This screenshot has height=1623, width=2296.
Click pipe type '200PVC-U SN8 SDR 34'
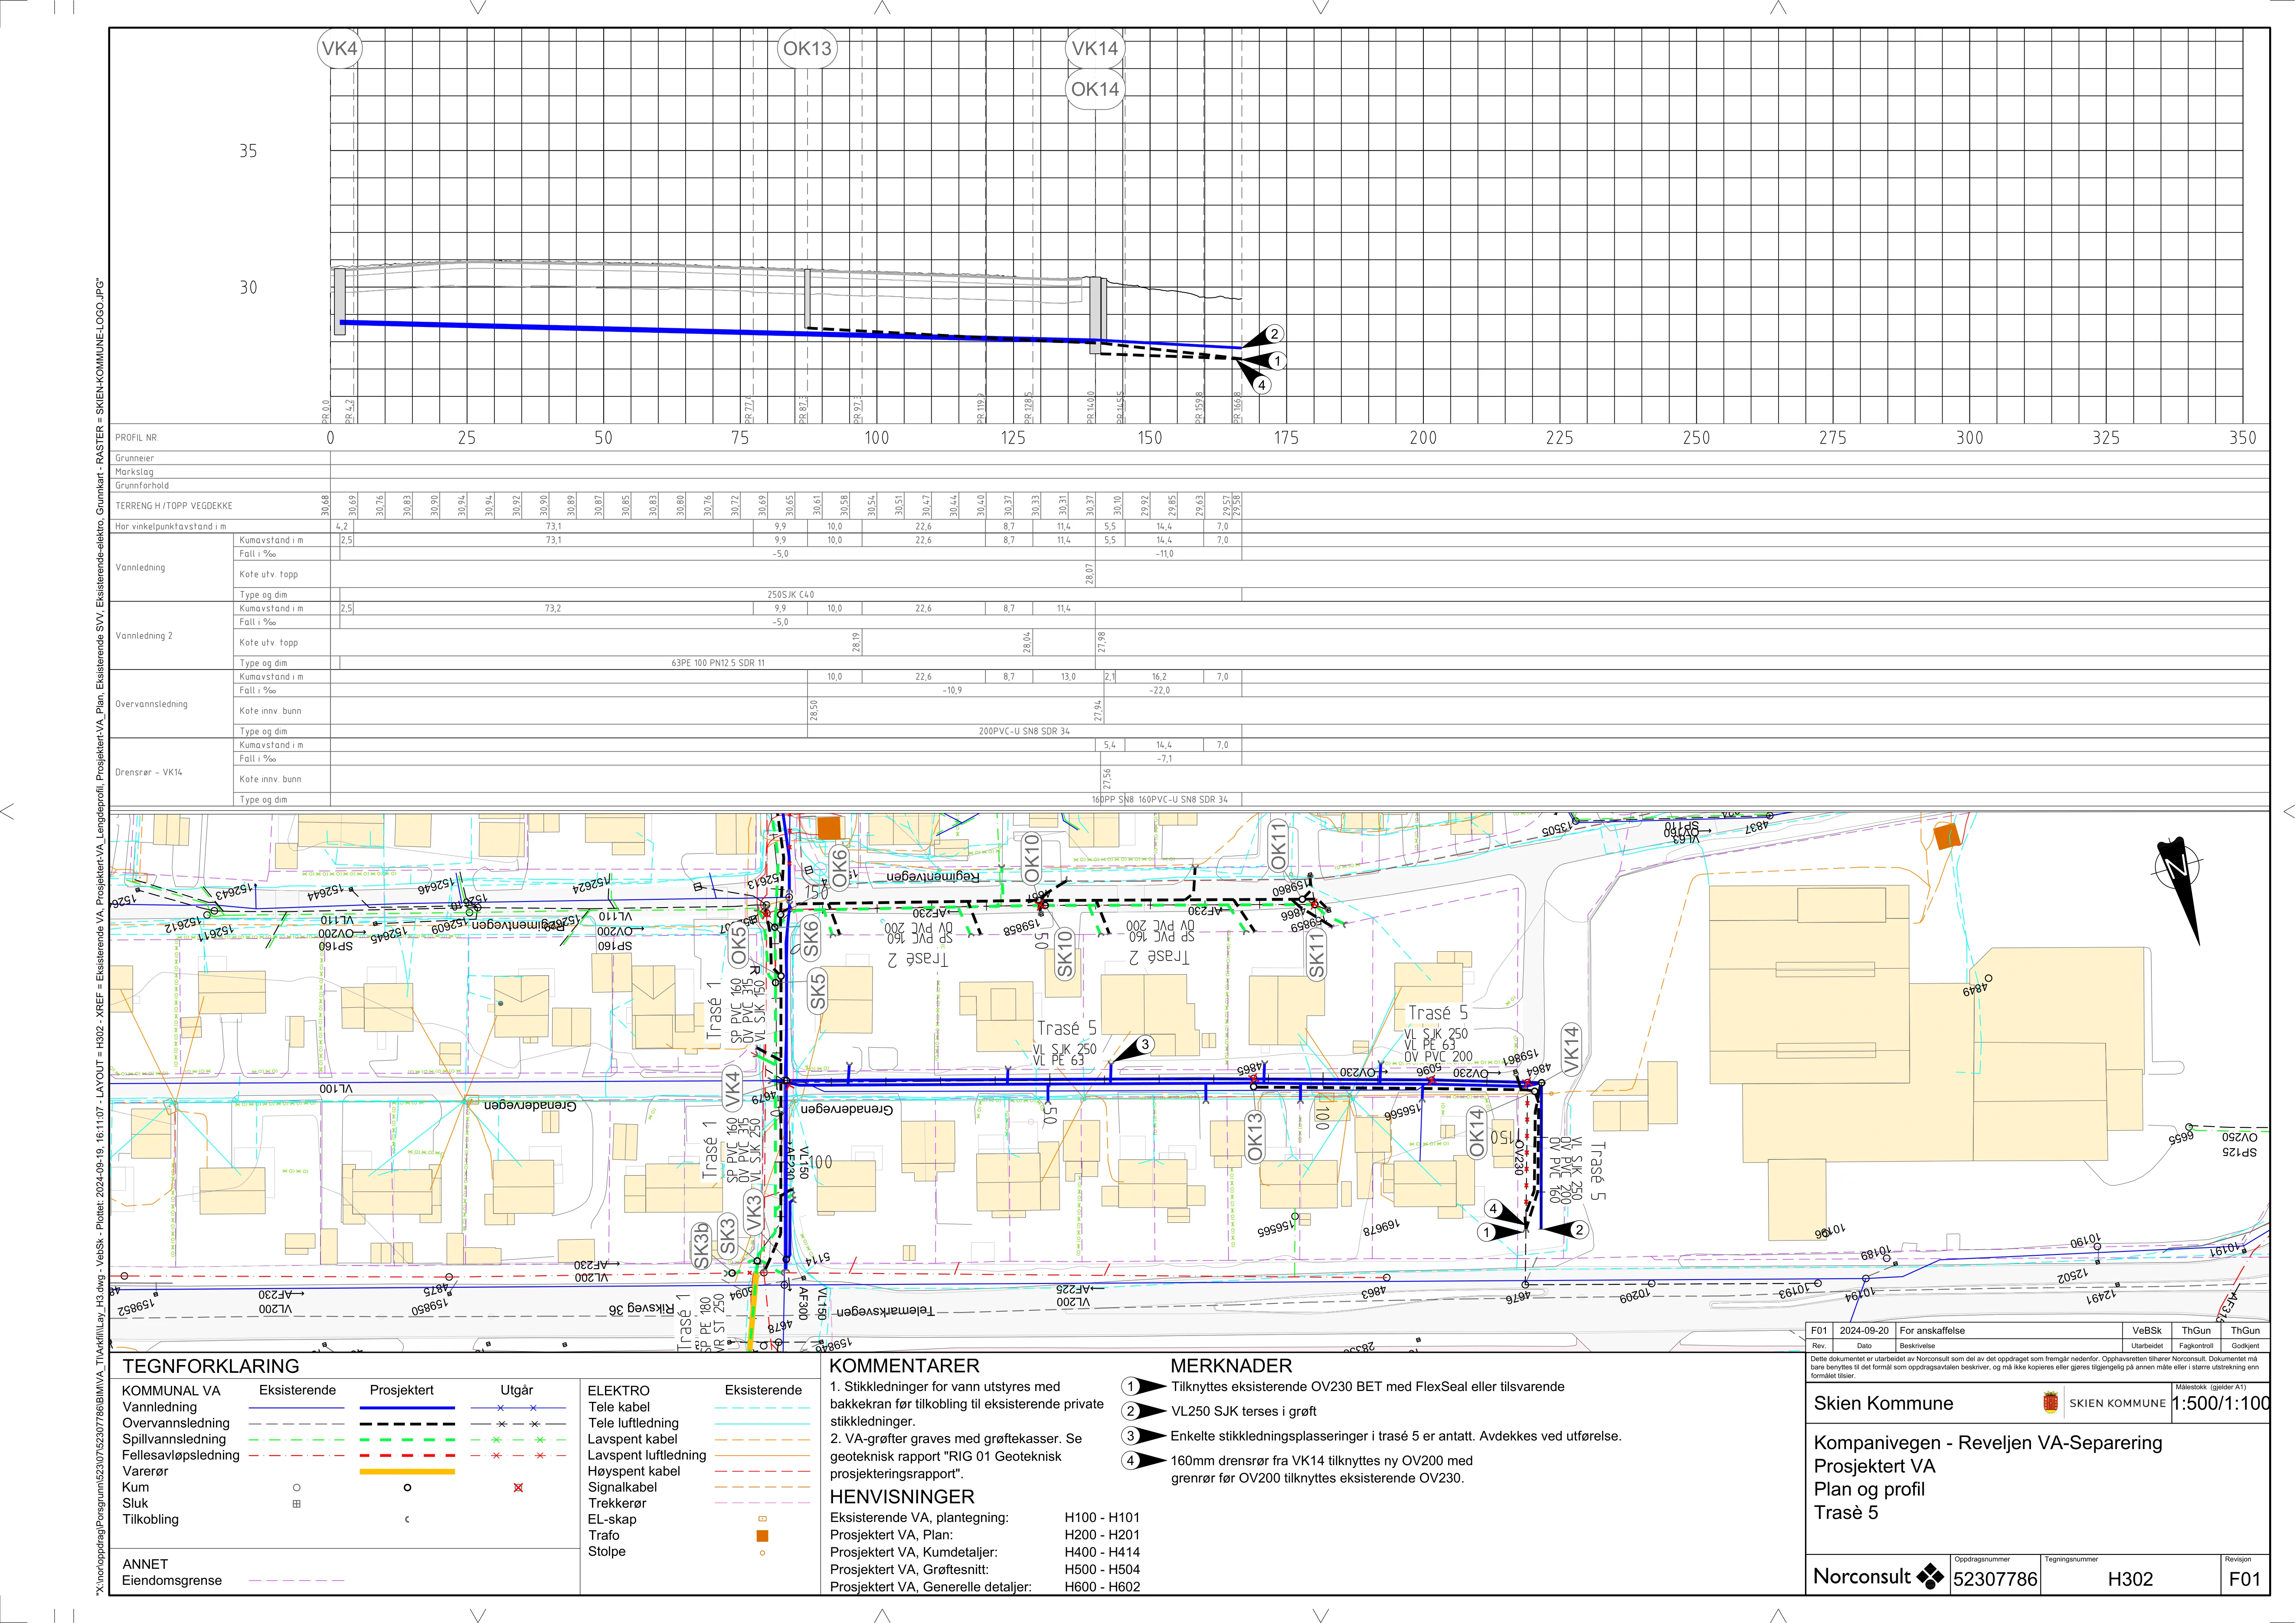(x=1024, y=731)
